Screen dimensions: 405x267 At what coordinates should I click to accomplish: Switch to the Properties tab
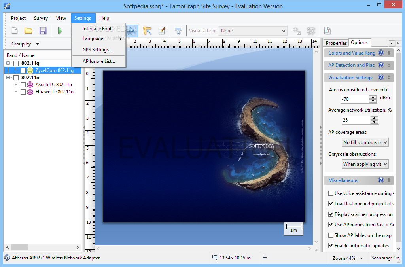tap(336, 43)
